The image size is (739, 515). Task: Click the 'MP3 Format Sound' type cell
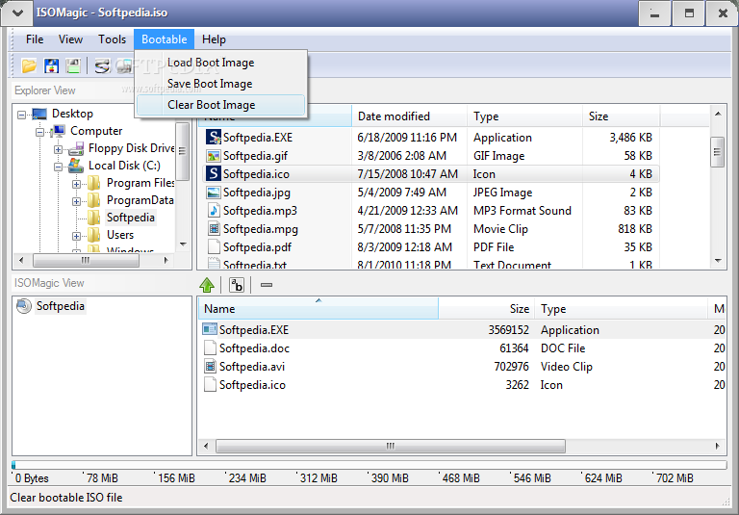522,211
